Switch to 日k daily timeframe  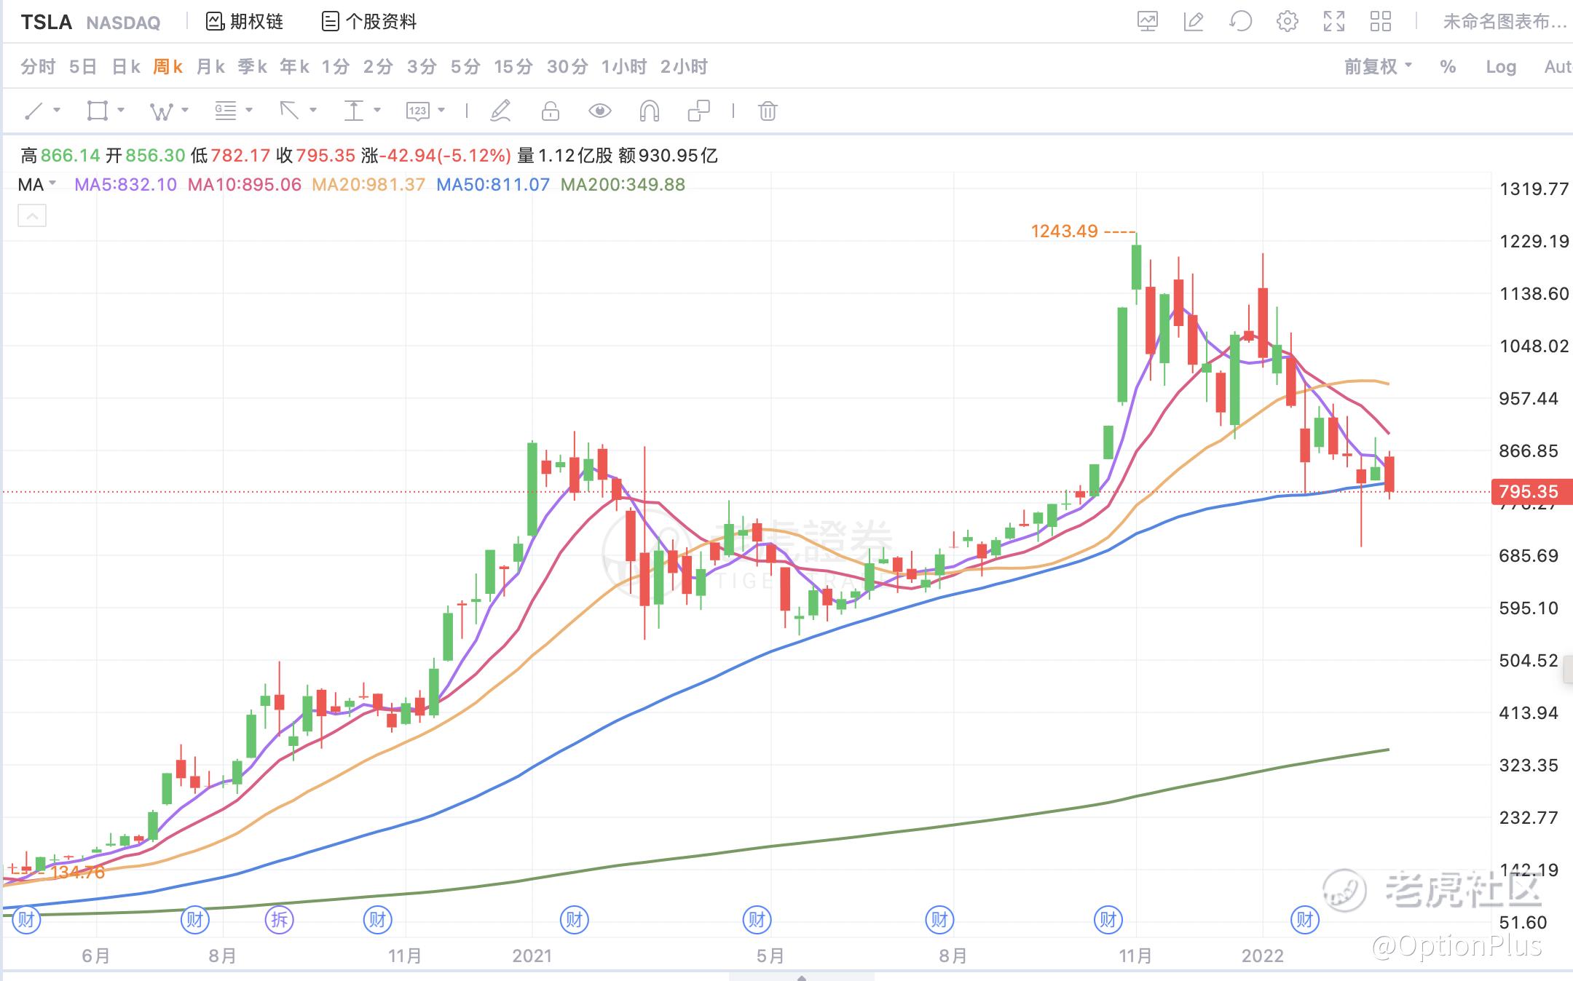pos(125,67)
